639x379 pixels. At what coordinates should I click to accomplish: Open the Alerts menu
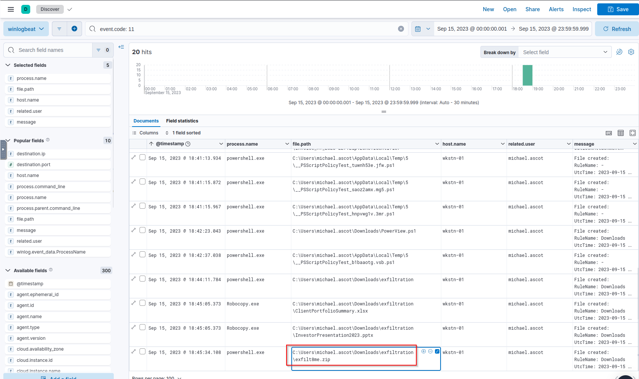[556, 9]
